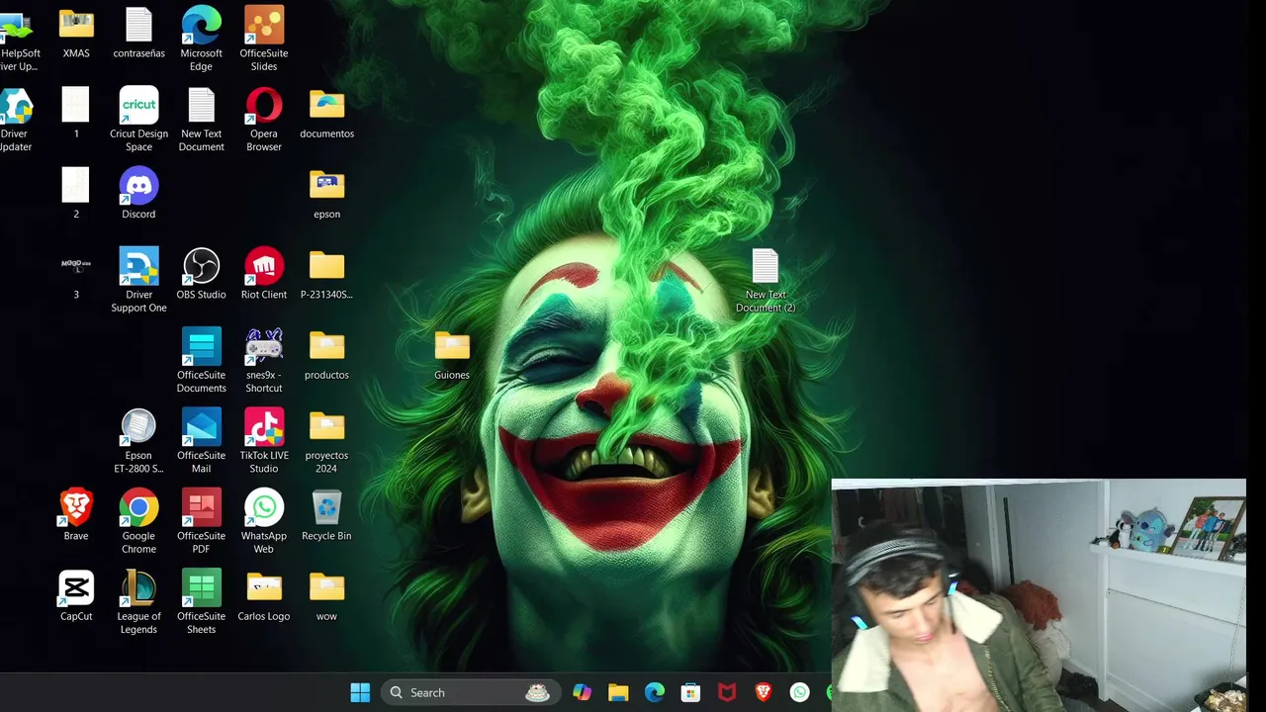Image resolution: width=1266 pixels, height=712 pixels.
Task: Click the cake icon in Search box
Action: pyautogui.click(x=537, y=692)
